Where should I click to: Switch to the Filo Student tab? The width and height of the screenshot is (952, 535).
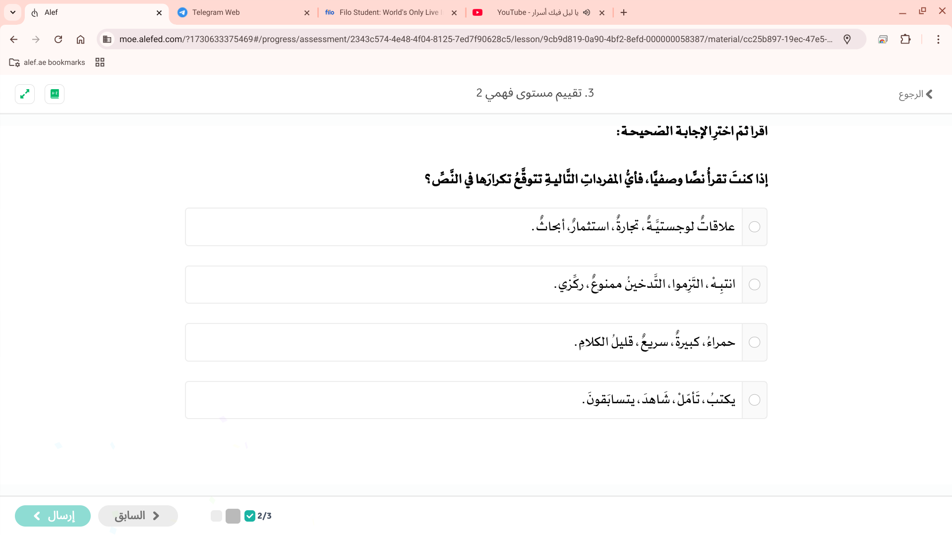tap(387, 12)
